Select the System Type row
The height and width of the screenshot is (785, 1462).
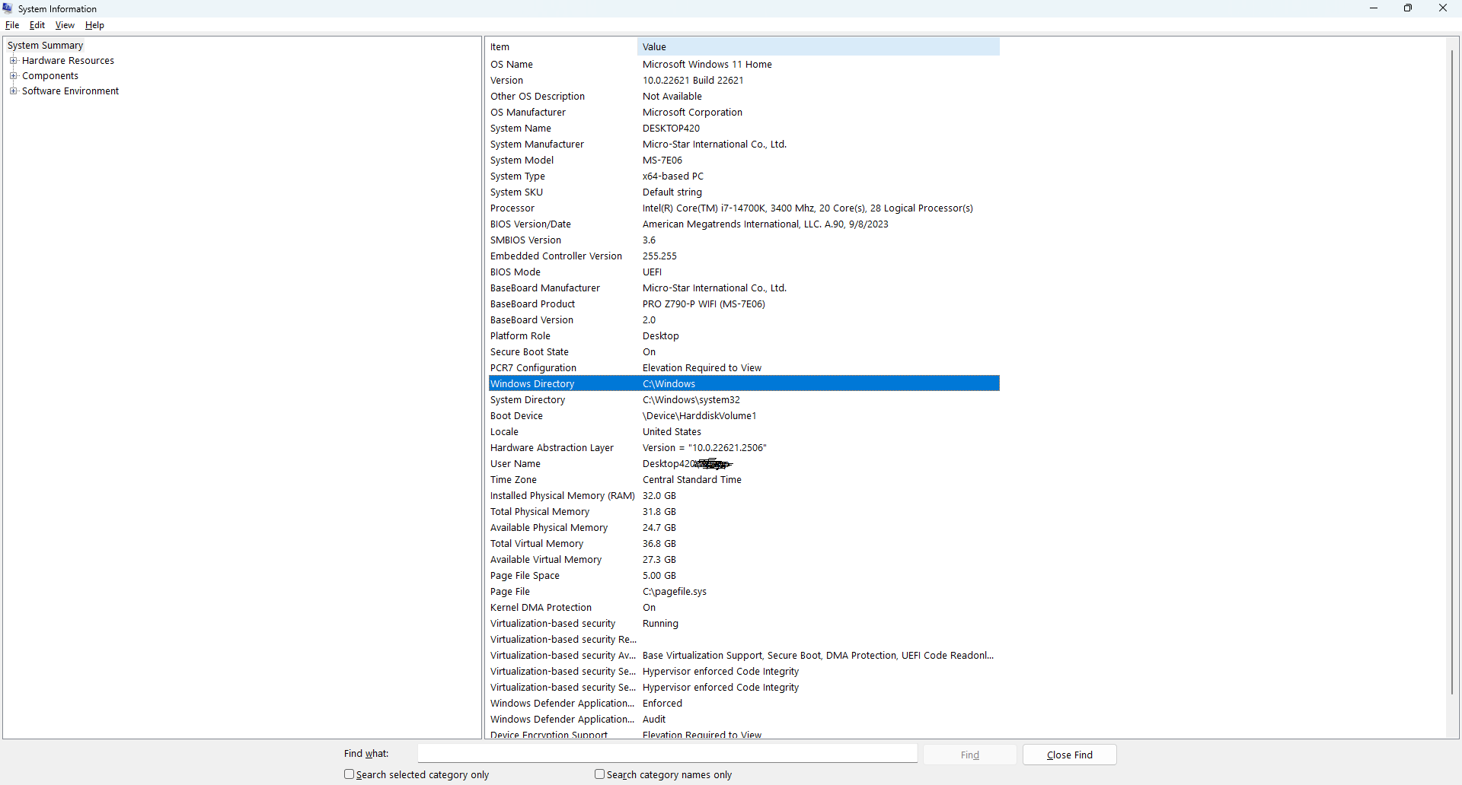(x=744, y=176)
